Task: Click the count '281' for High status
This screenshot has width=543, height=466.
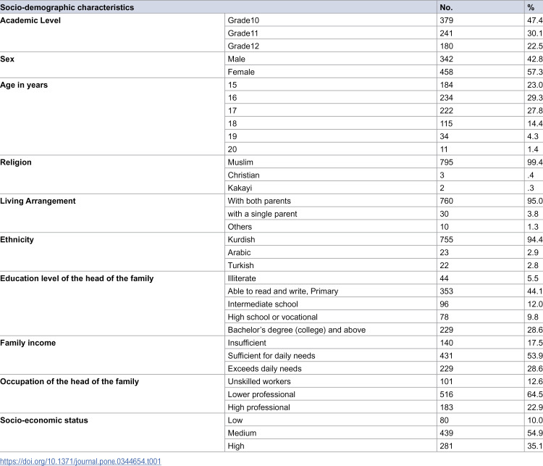Action: point(447,446)
